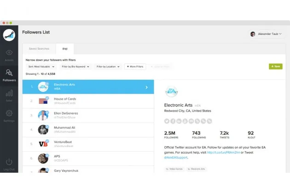This screenshot has height=193, width=290.
Task: Expand the Electronic Arts row chevron
Action: 147,87
